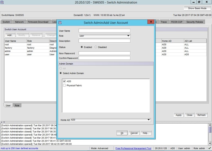Click the User Name input field
The image size is (212, 151).
click(104, 31)
